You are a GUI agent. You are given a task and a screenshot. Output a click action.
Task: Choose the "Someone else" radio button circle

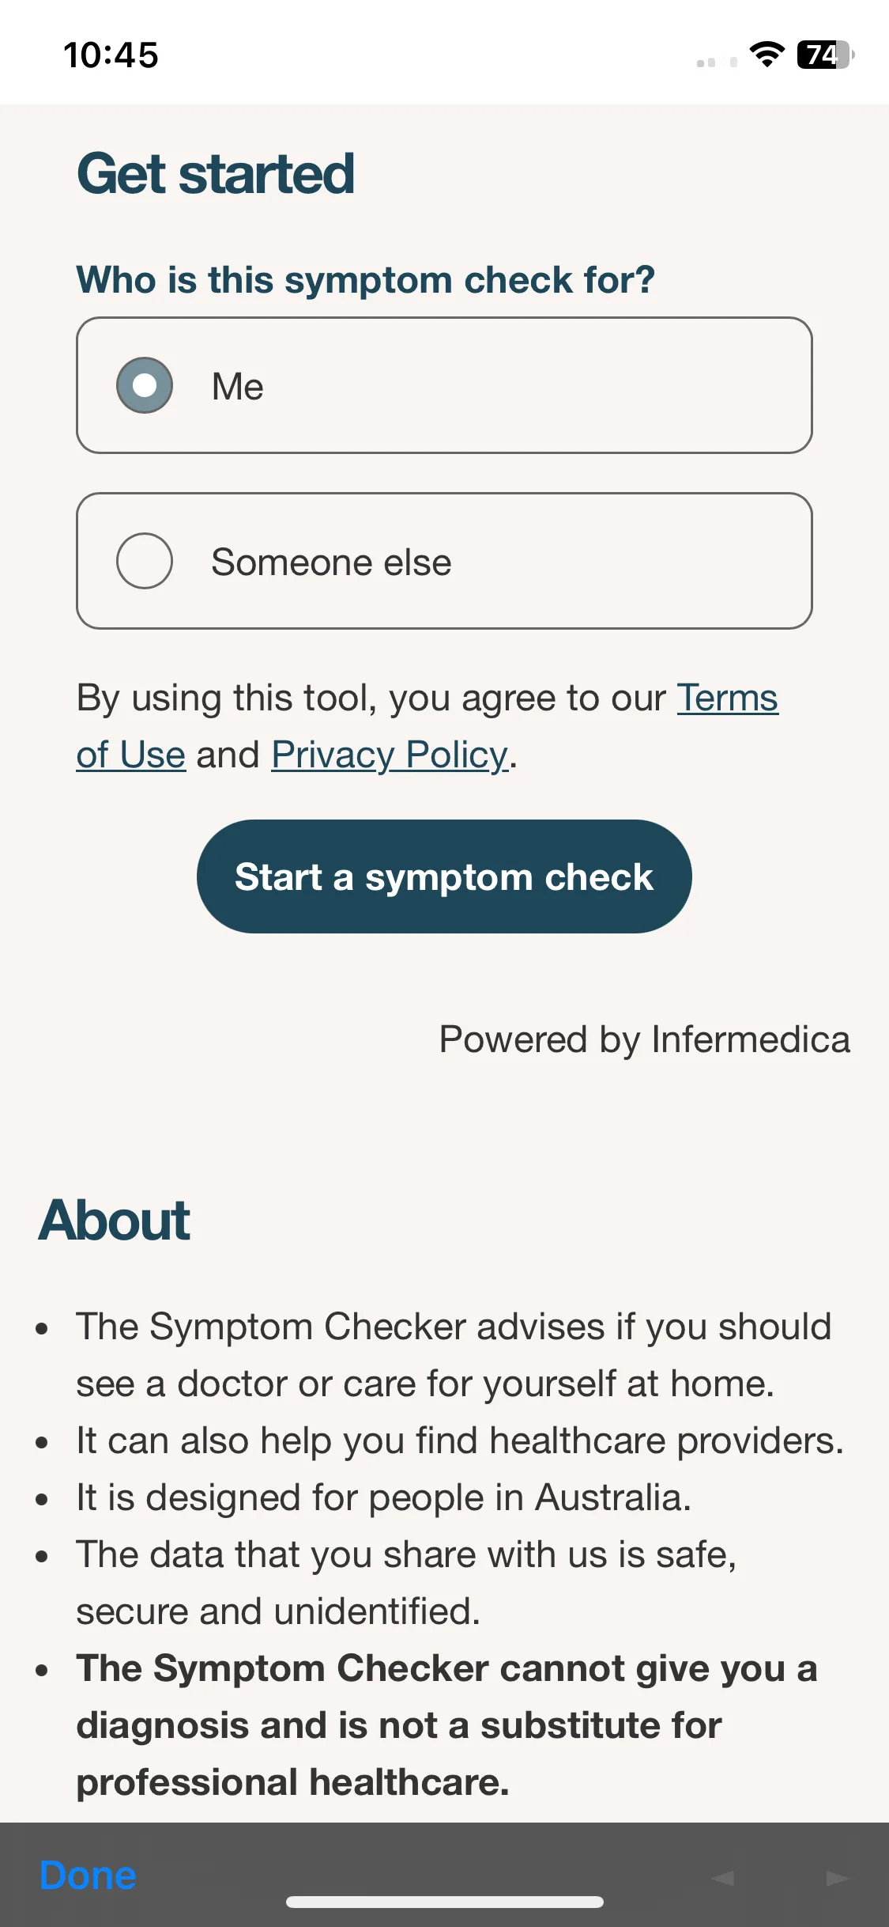(145, 561)
